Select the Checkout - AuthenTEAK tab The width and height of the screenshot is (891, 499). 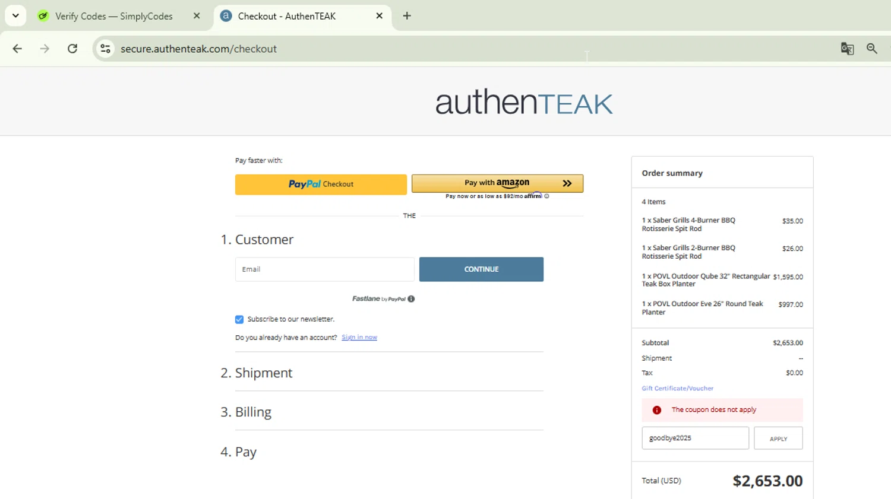tap(286, 16)
